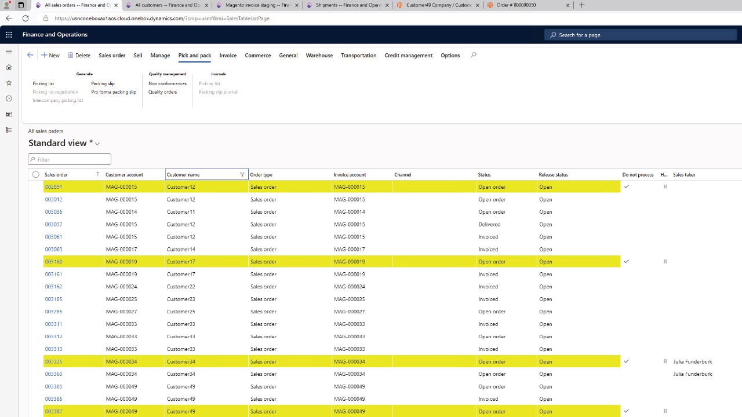Click the Search for a page box
Viewport: 742px width, 417px height.
click(641, 35)
